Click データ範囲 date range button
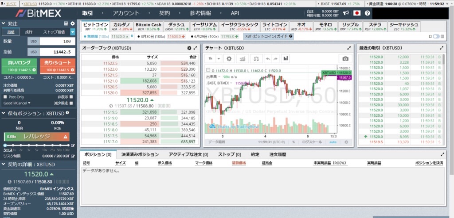 click(x=217, y=142)
